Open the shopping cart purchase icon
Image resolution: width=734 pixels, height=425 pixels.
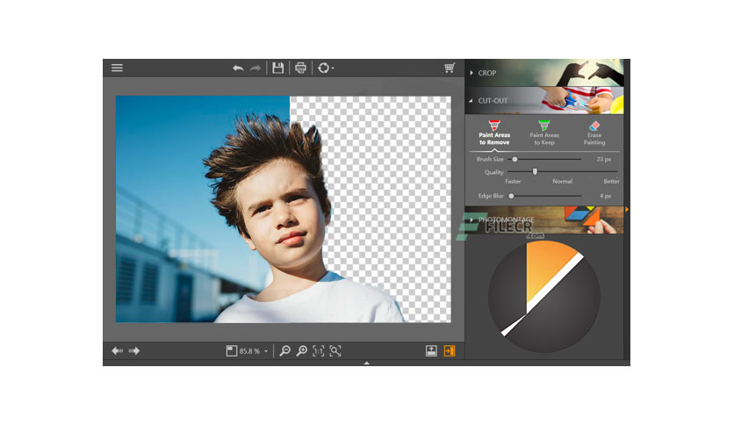450,68
